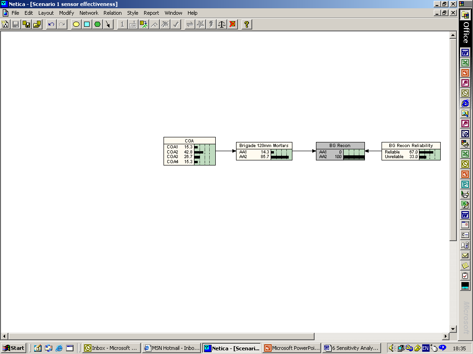Viewport: 473px width, 354px height.
Task: Click the Redo arrow icon
Action: pos(62,24)
